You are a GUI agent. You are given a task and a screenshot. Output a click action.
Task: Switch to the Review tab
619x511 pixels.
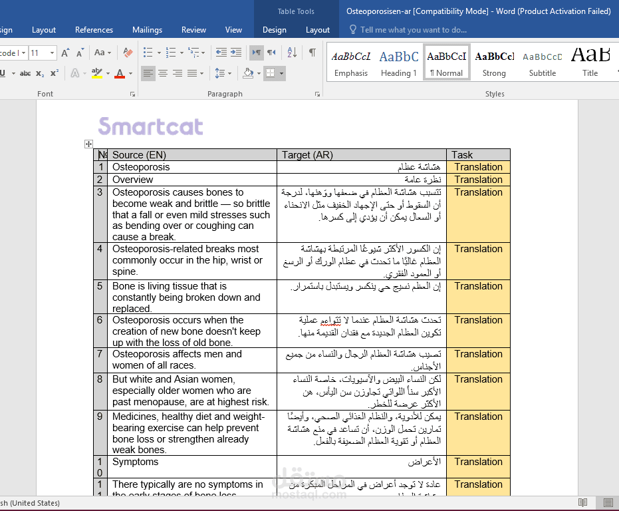(x=193, y=30)
